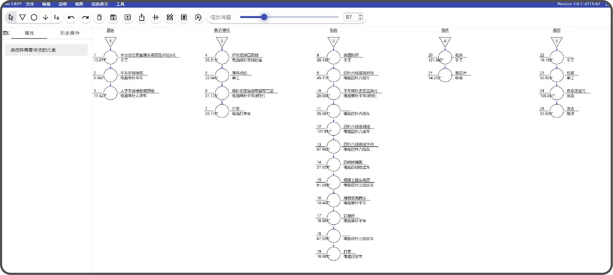
Task: Click the circled A auto-text icon
Action: pyautogui.click(x=198, y=17)
